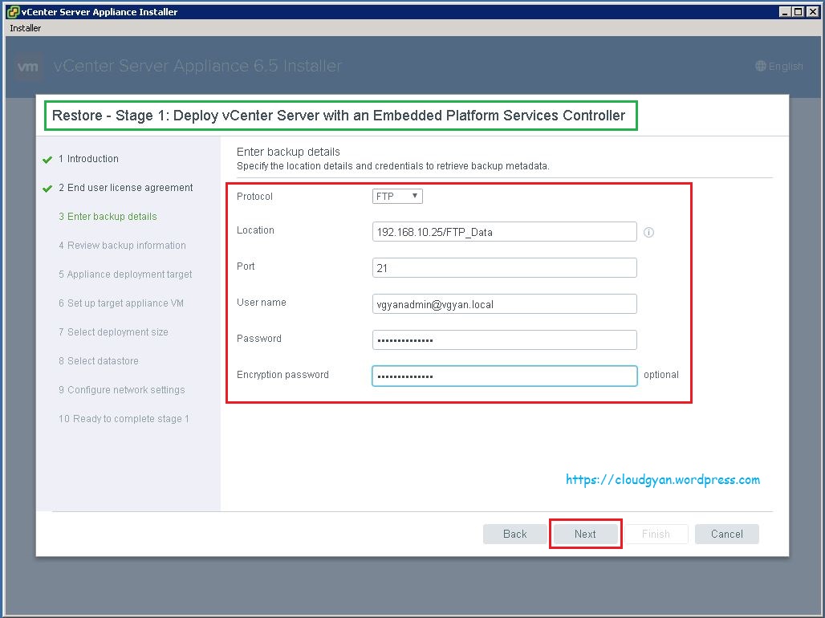825x618 pixels.
Task: Click the globe English language icon
Action: click(761, 67)
